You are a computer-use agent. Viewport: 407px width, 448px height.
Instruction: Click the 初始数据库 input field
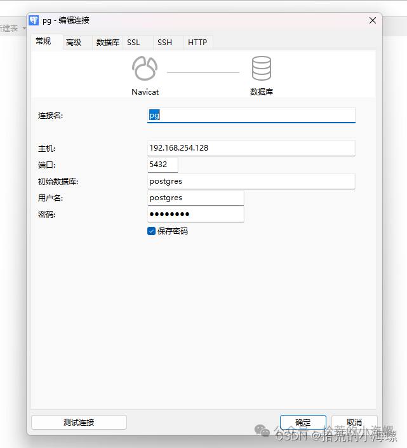pyautogui.click(x=251, y=182)
